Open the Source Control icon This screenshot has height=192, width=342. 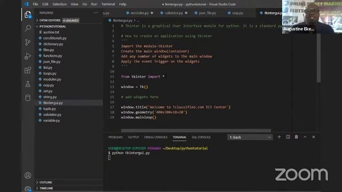click(28, 42)
